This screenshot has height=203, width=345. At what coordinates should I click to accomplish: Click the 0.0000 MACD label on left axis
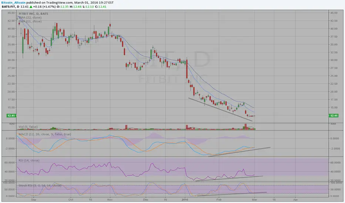tap(10, 138)
